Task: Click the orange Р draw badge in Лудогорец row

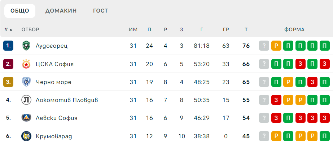Action: 276,46
